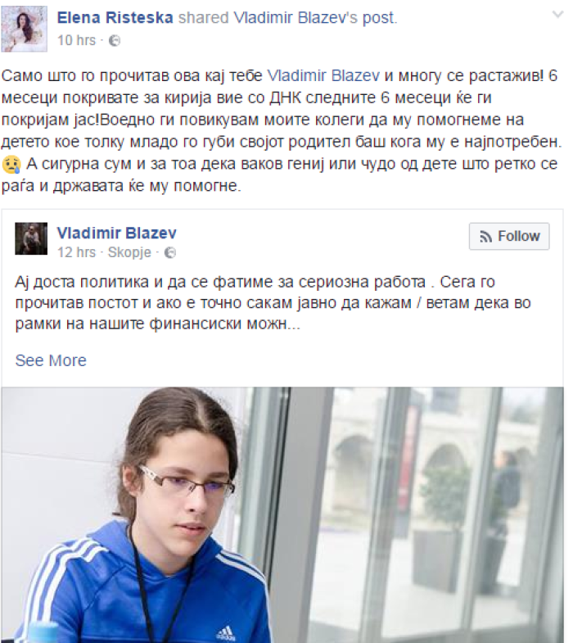Click Vladimir Blazev's name in shared post
This screenshot has width=573, height=643.
pos(117,233)
